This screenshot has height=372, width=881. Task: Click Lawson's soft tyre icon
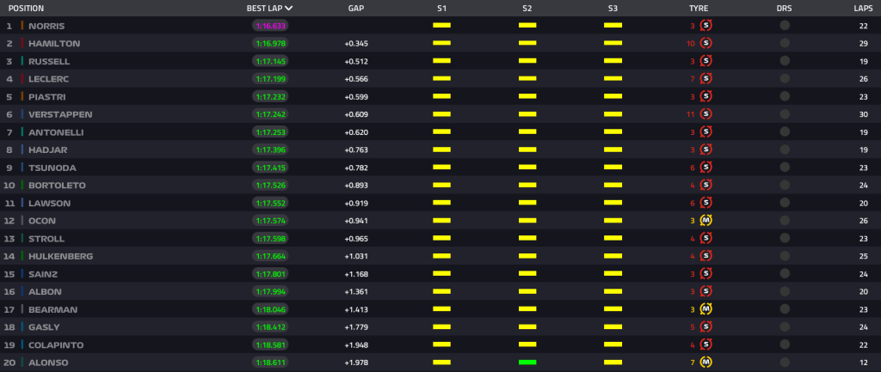pos(706,203)
